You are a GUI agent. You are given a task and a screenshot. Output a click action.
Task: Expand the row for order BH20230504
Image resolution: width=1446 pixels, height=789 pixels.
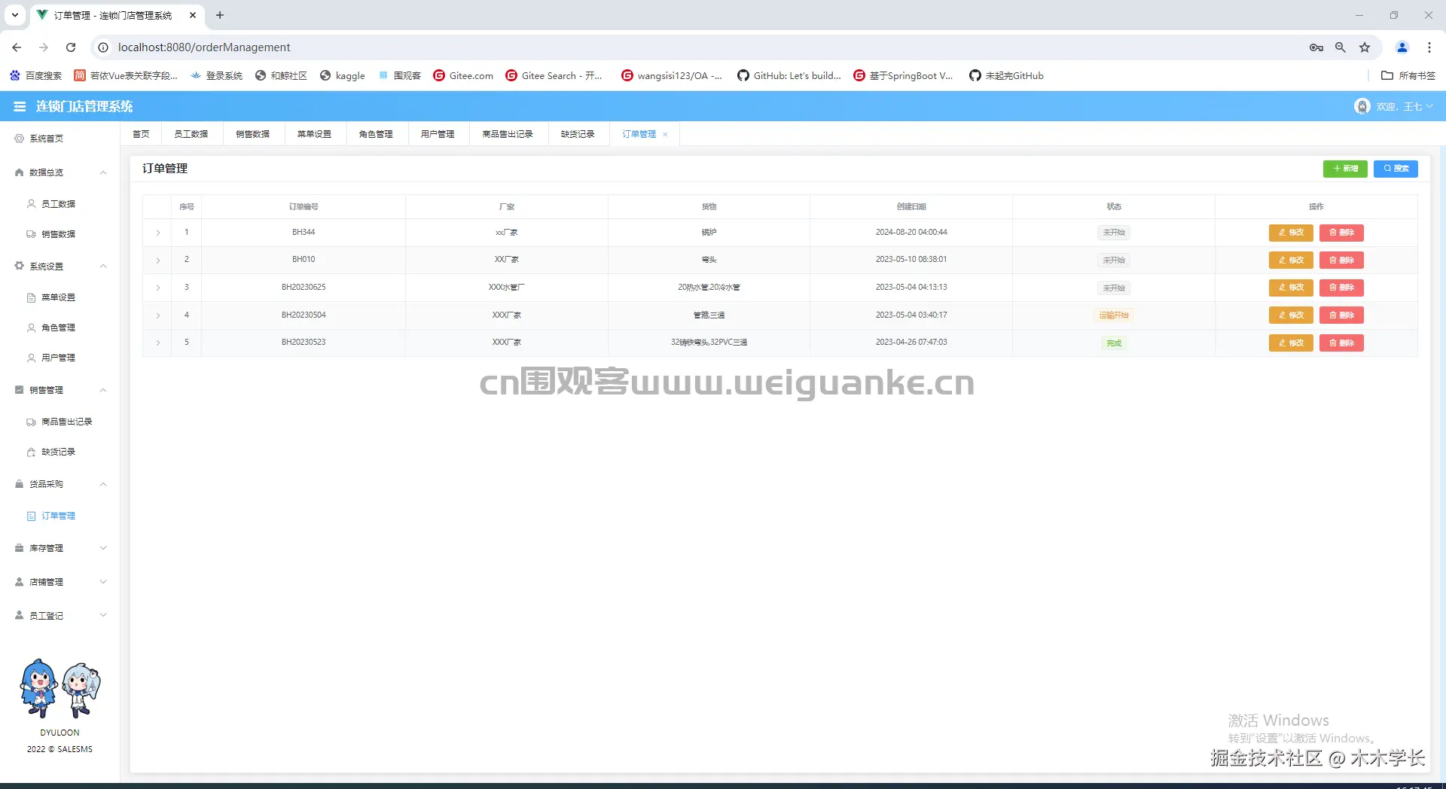pos(158,315)
